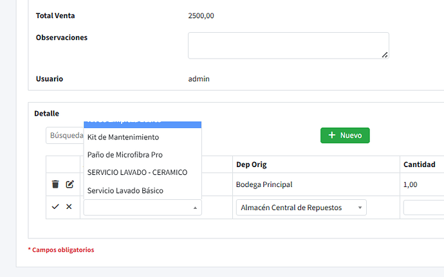
Task: Cancel the new row with X icon
Action: click(x=69, y=207)
